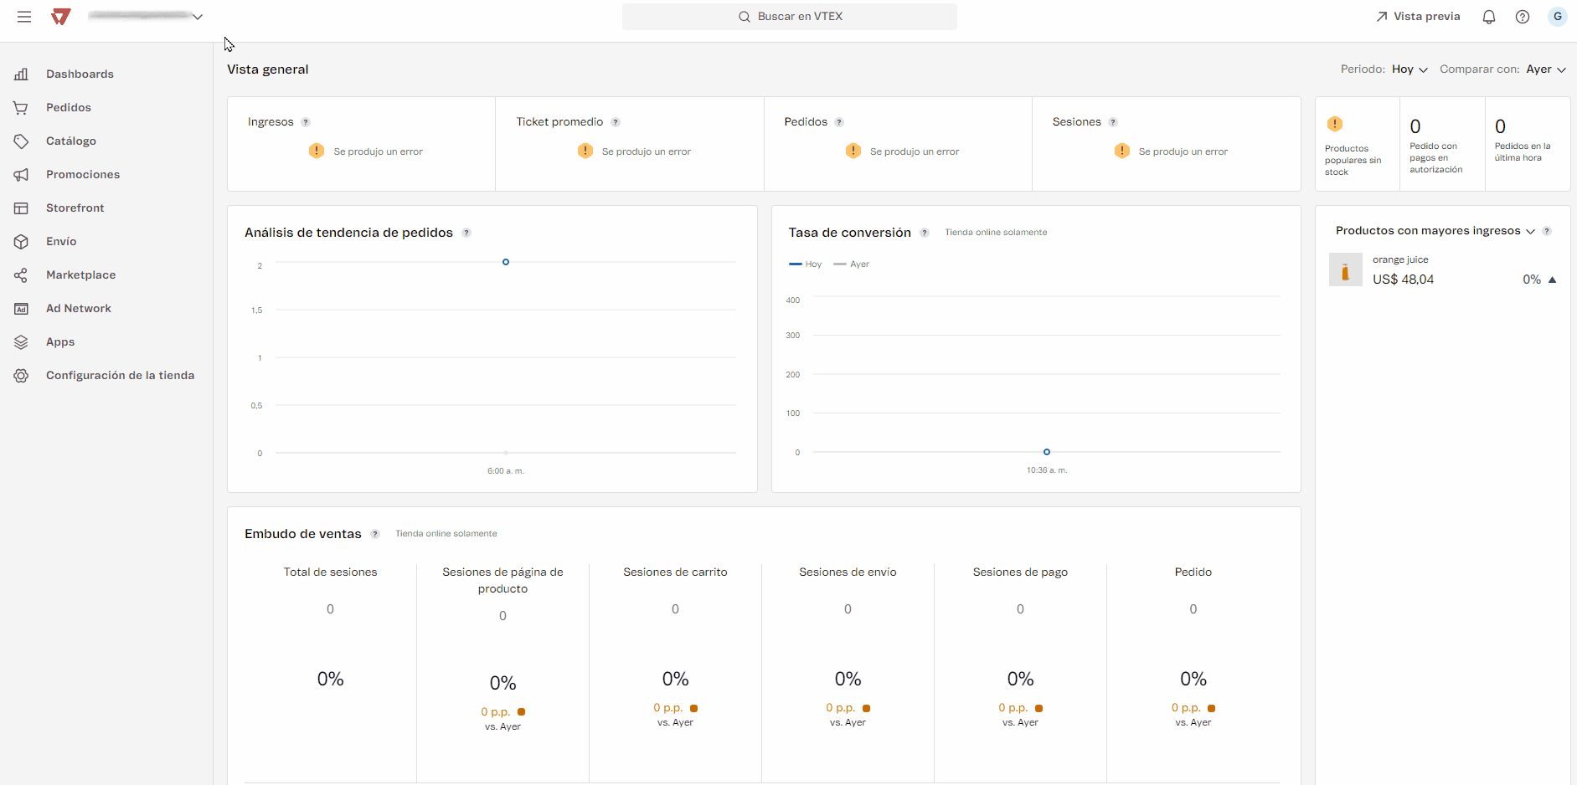Open Configuración de la tienda

[x=120, y=376]
